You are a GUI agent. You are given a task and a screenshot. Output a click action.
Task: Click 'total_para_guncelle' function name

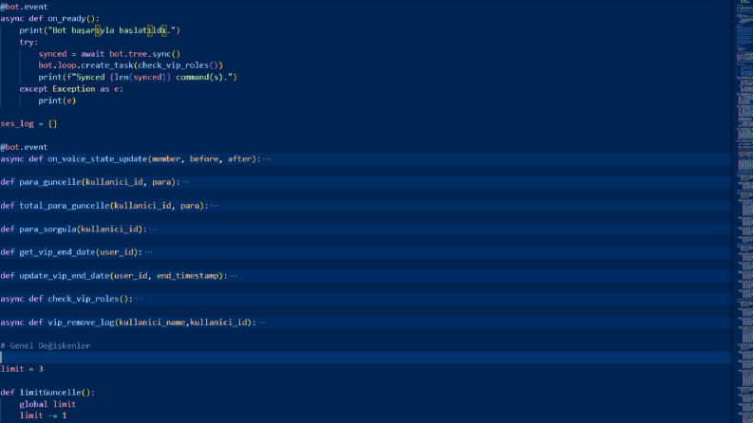pos(65,206)
